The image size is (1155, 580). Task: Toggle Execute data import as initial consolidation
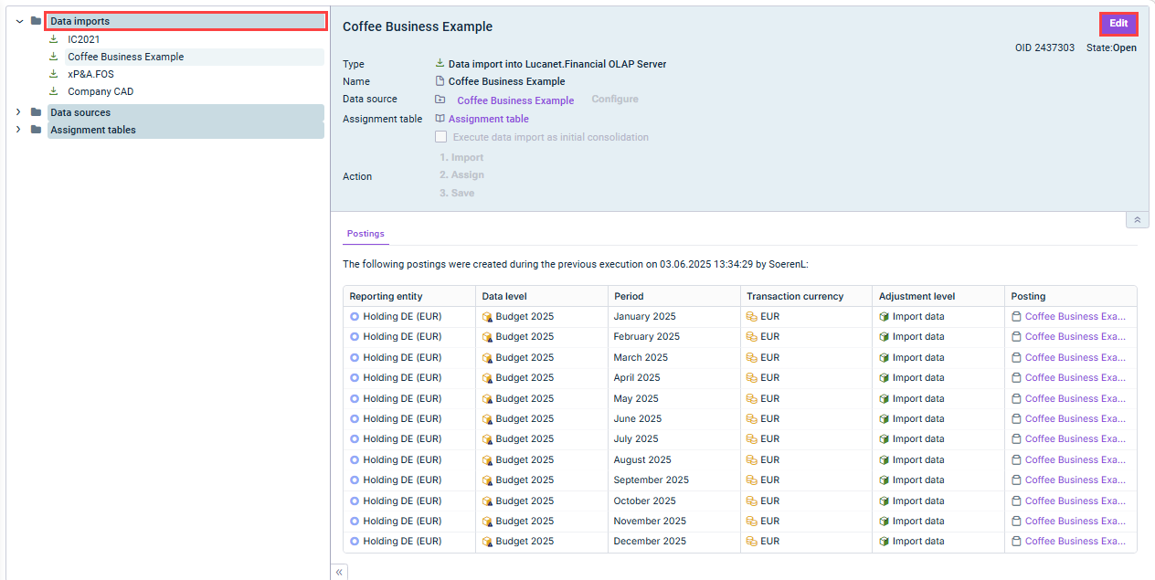[x=441, y=137]
